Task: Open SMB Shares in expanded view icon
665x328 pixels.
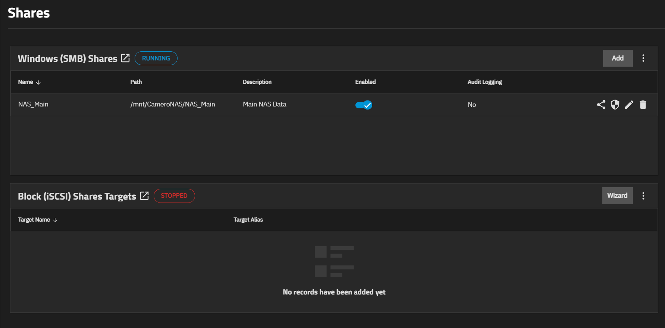Action: tap(125, 58)
